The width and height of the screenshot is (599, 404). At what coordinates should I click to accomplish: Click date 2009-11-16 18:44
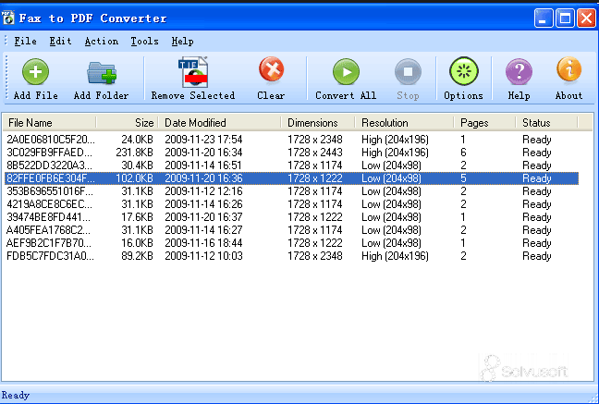pyautogui.click(x=203, y=243)
